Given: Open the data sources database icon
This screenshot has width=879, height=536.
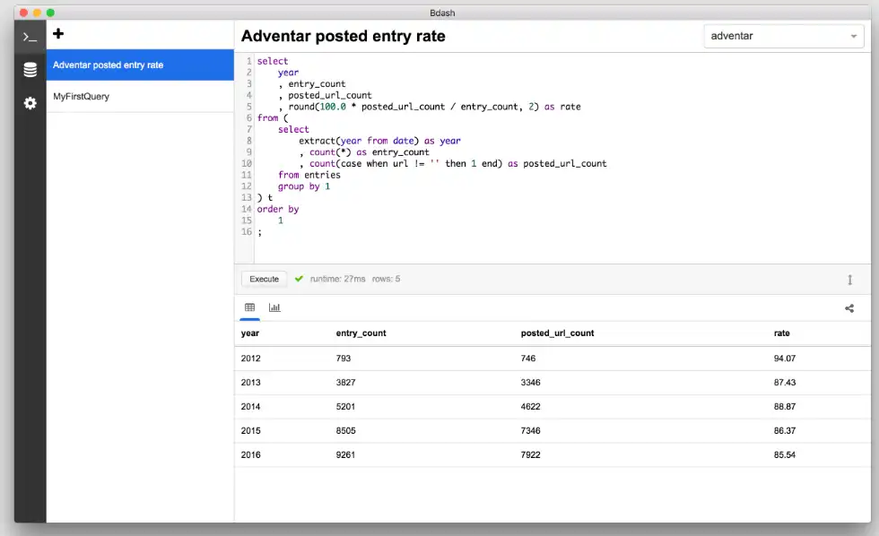Looking at the screenshot, I should [x=30, y=69].
